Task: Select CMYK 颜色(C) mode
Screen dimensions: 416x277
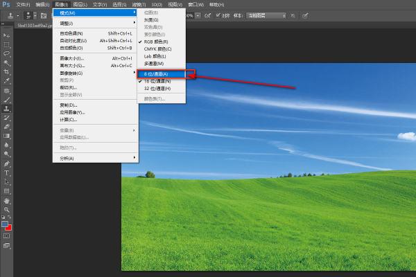Action: [x=162, y=49]
